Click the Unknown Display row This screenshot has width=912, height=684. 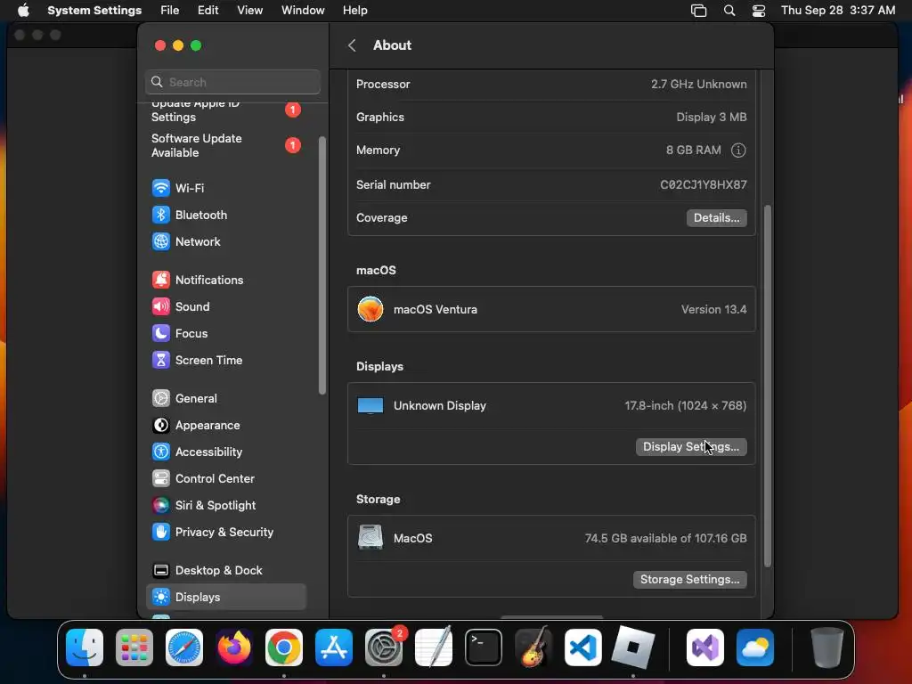[x=551, y=406]
